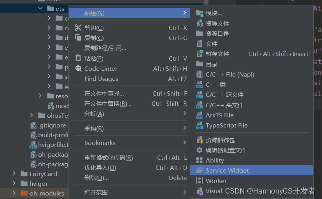Expand the reso folder chevron
The width and height of the screenshot is (322, 199).
(x=40, y=96)
